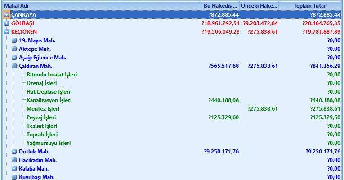This screenshot has width=344, height=180.
Task: Click the Önceki Hakediş column header
Action: coord(259,6)
